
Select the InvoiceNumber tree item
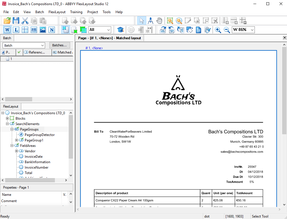pyautogui.click(x=36, y=167)
